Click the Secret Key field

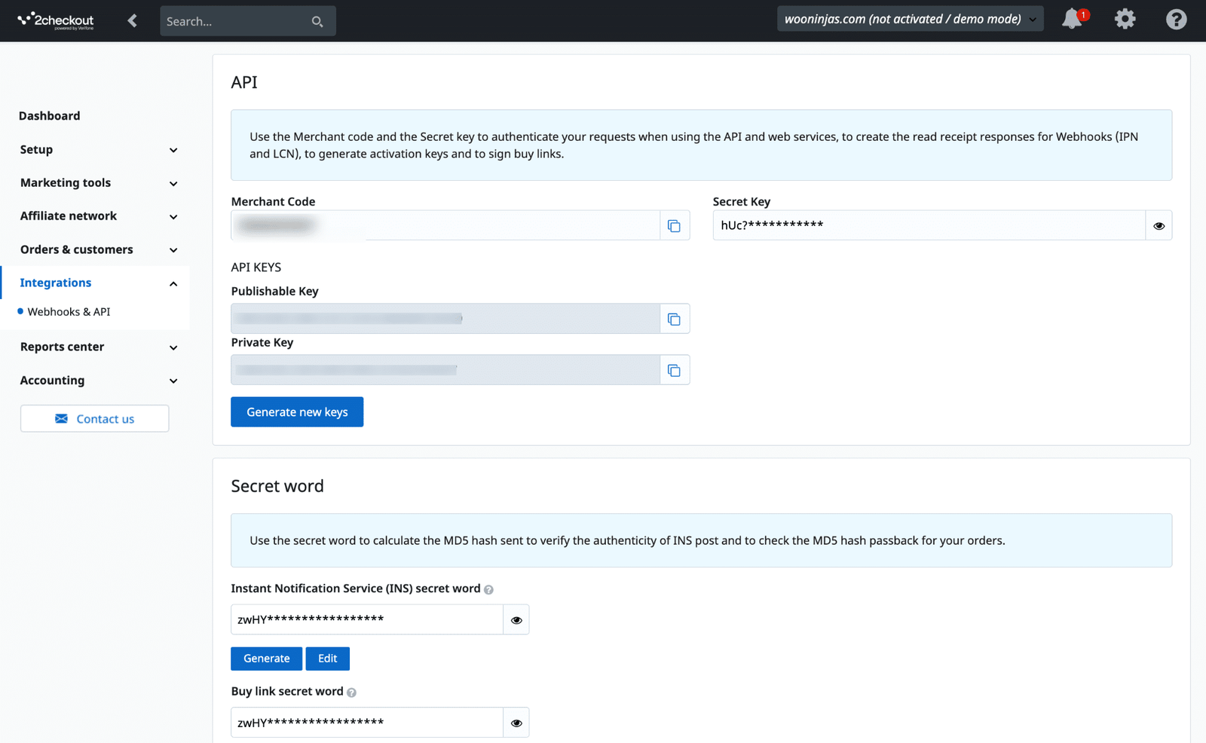(929, 225)
